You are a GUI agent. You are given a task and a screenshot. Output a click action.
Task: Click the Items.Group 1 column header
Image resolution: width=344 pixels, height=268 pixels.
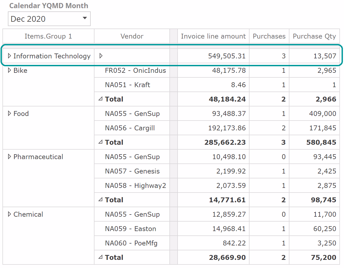48,36
